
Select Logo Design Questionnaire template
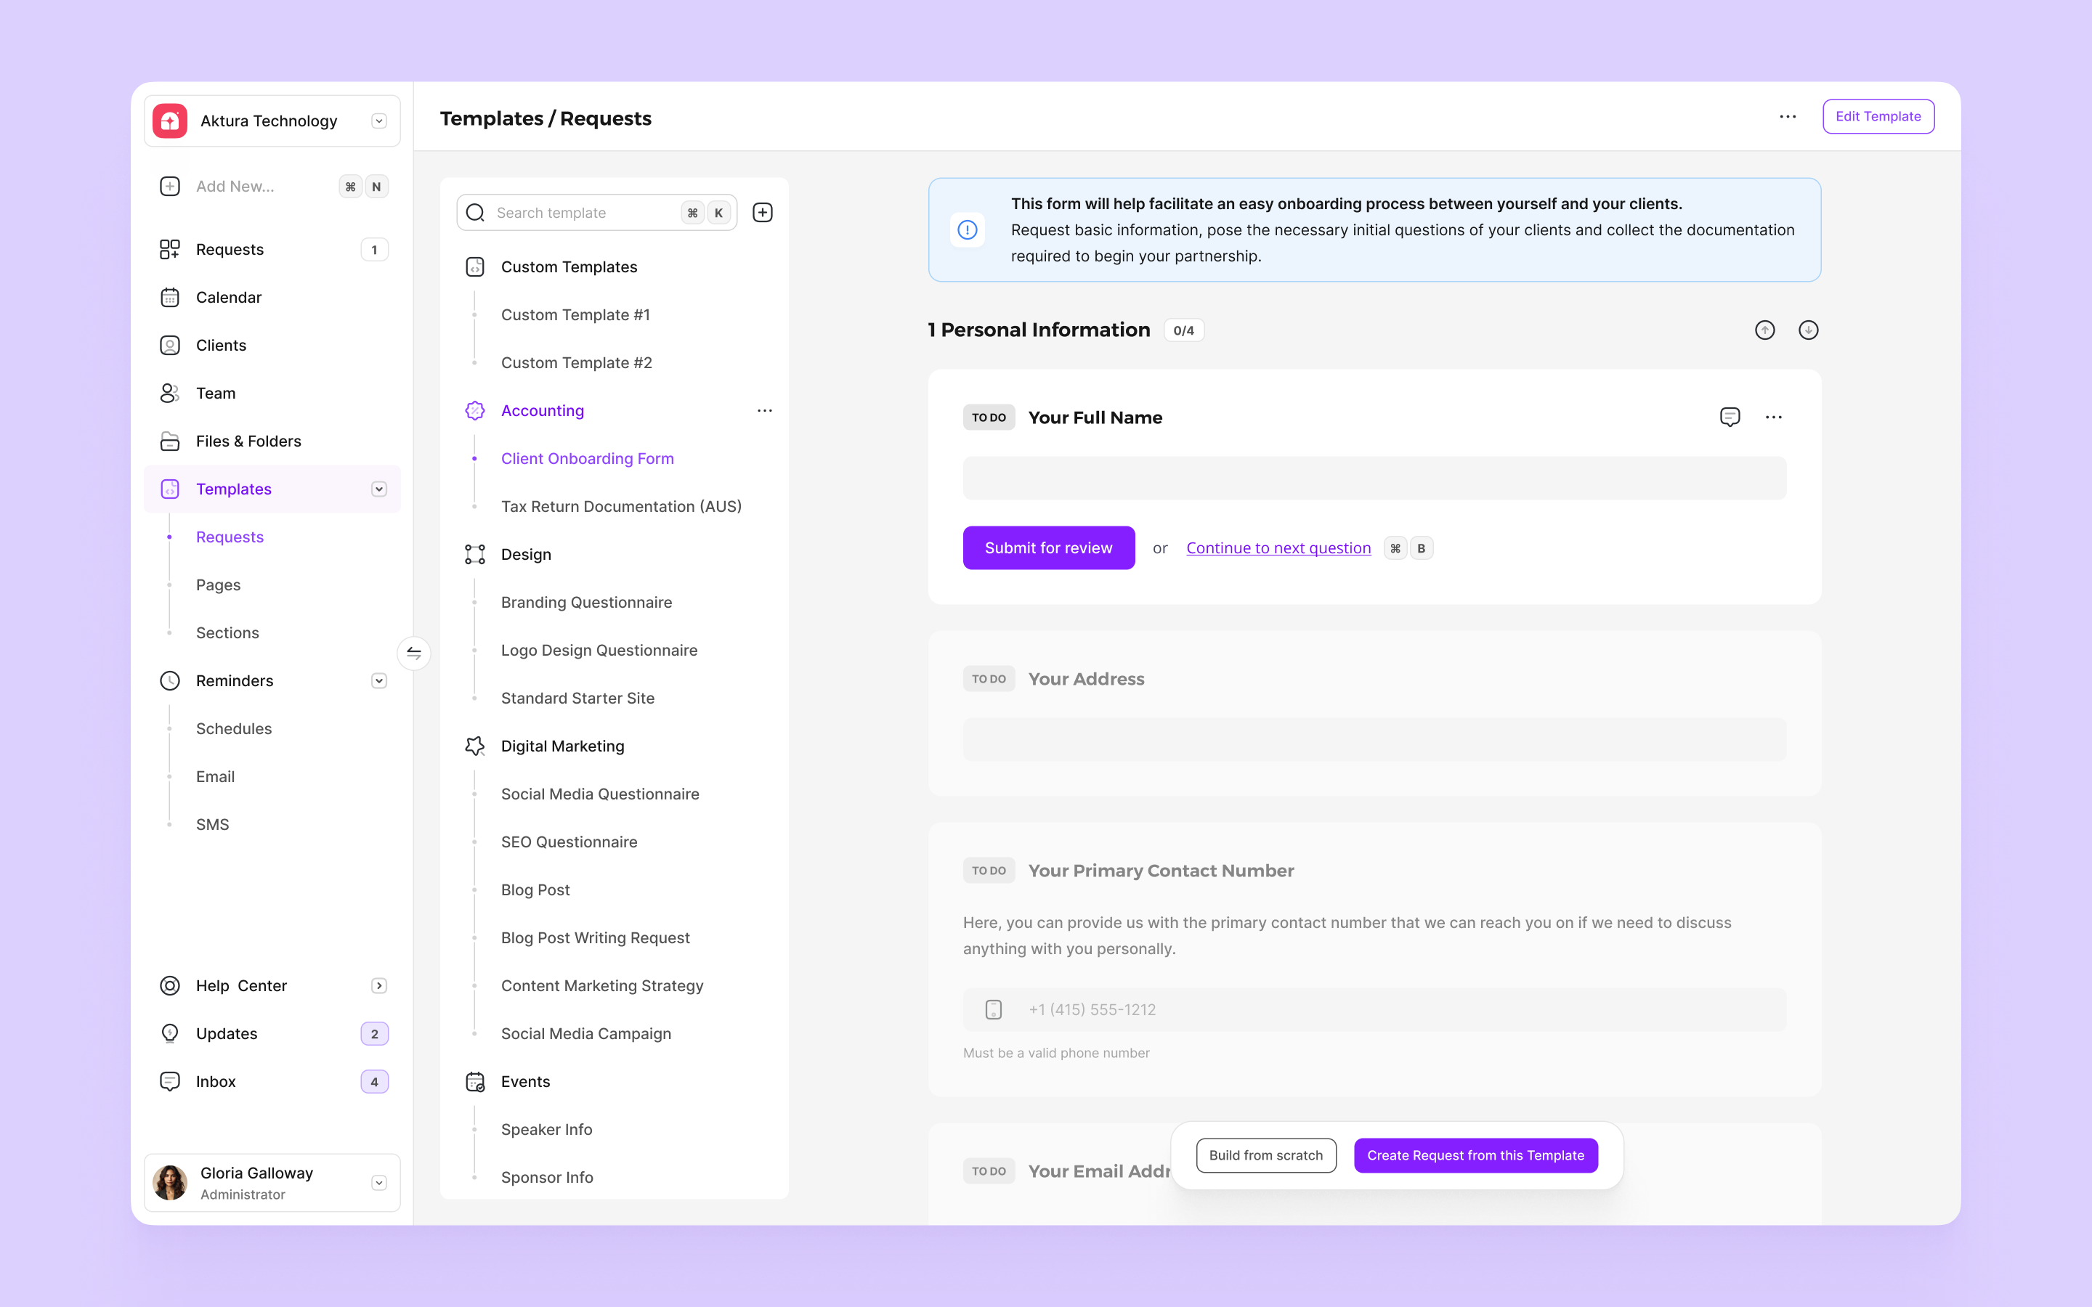[599, 651]
